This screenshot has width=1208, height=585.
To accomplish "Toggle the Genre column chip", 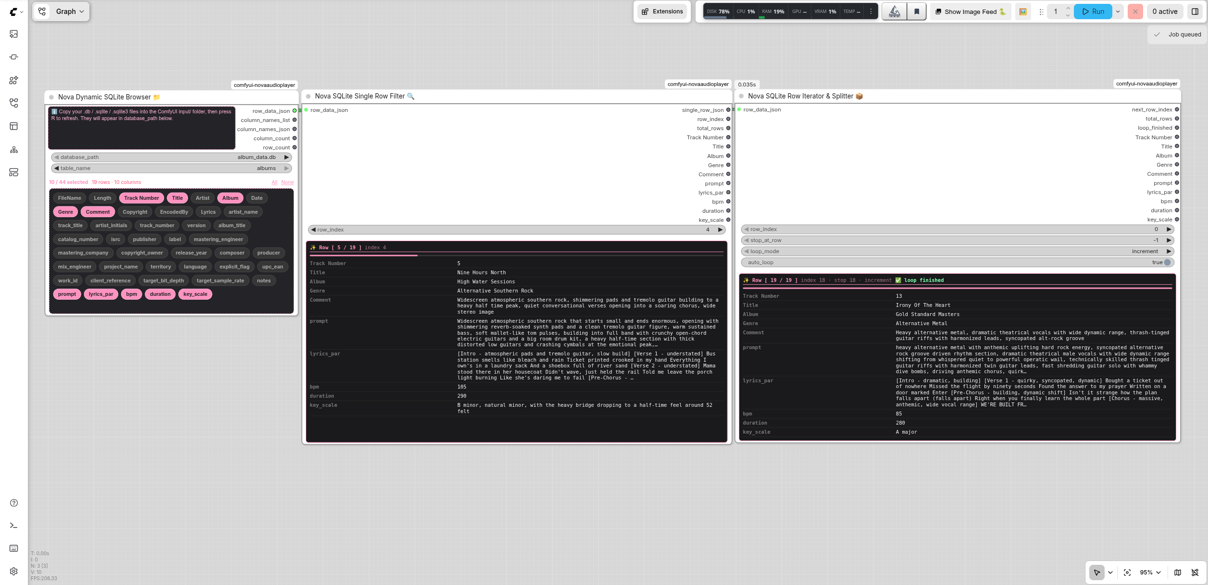I will point(65,212).
